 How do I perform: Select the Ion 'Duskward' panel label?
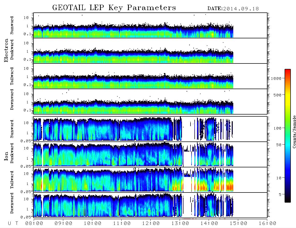12,153
